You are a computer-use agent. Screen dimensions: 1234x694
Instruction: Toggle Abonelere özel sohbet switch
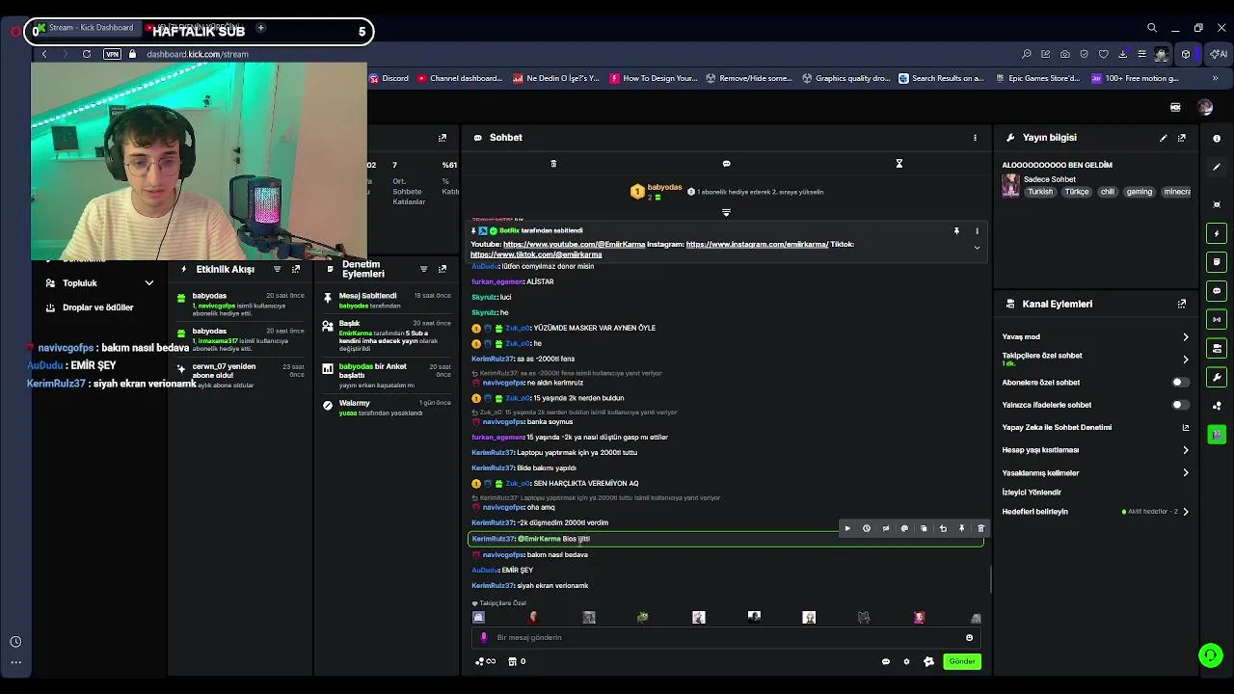(x=1179, y=383)
